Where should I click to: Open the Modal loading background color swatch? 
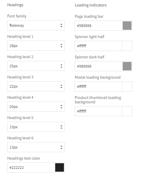127,87
